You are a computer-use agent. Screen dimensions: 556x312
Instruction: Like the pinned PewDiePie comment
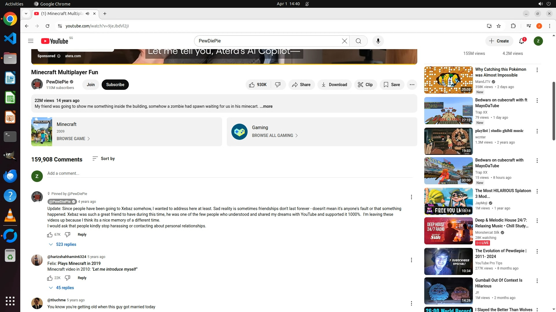click(50, 235)
